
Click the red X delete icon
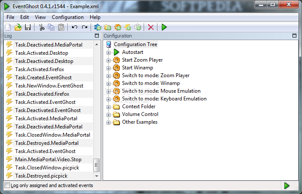tap(151, 27)
